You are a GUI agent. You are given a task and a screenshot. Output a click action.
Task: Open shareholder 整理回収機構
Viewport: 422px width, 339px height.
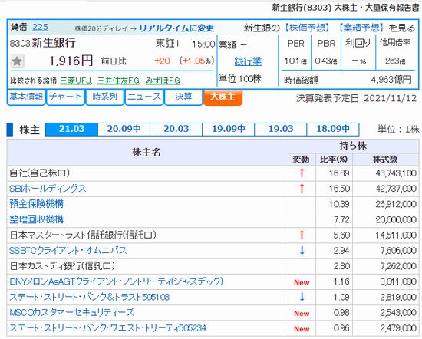pyautogui.click(x=36, y=219)
